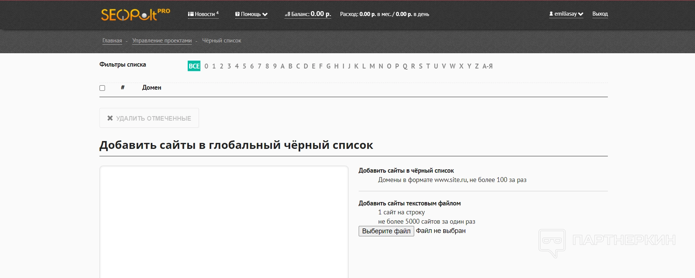
Task: Filter domains by letter Z
Action: click(477, 66)
